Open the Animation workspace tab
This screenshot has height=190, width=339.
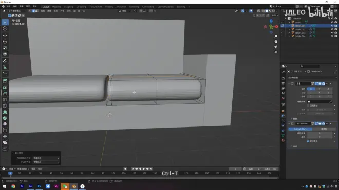click(x=121, y=7)
